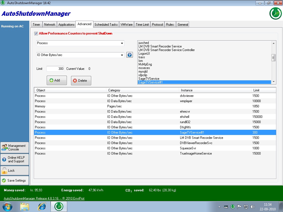Select the dvbviewer table row
Viewport: 283px width, 212px height.
(155, 96)
